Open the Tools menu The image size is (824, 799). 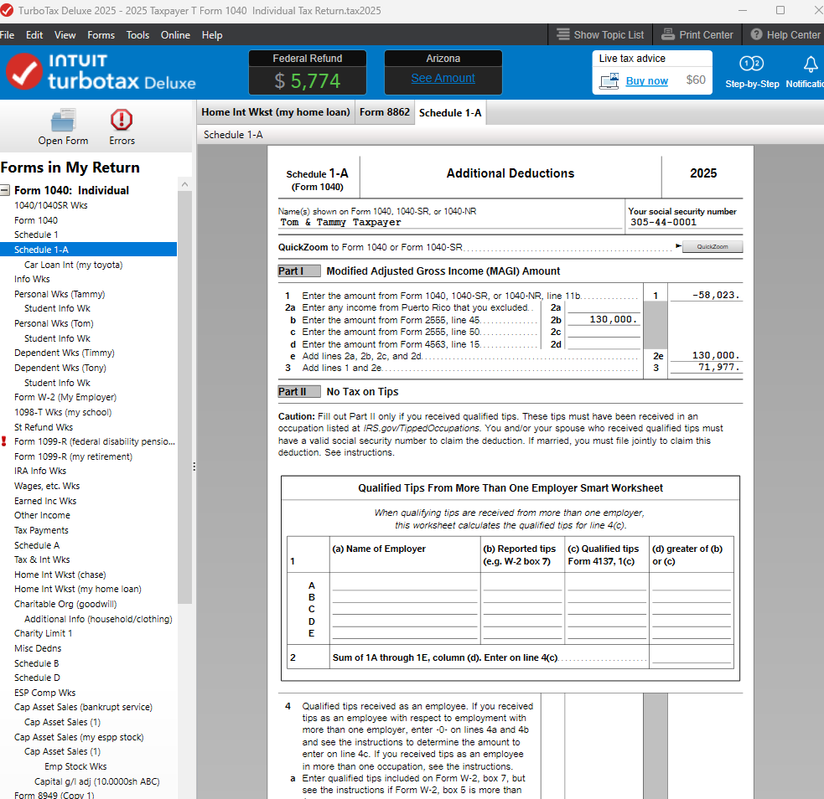(x=137, y=34)
